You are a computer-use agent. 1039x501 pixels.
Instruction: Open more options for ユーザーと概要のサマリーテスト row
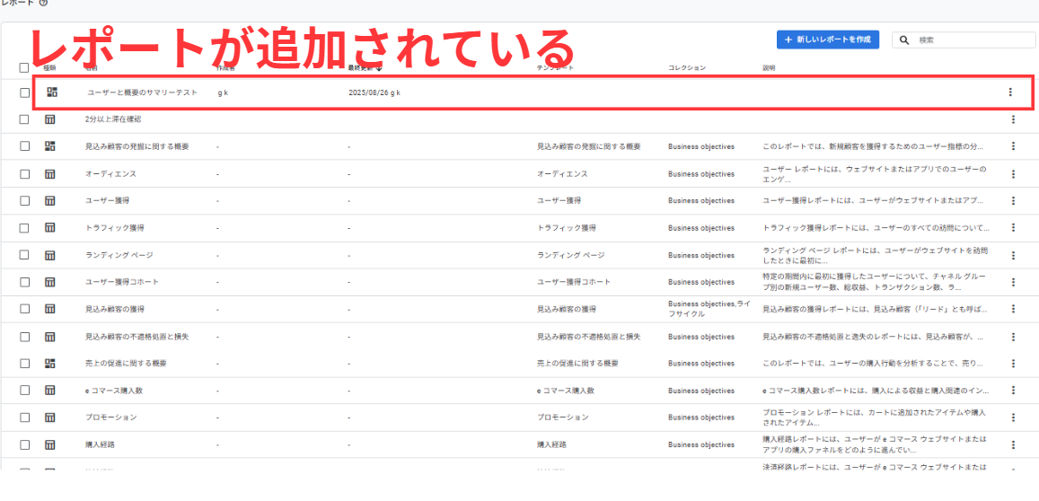[1010, 92]
